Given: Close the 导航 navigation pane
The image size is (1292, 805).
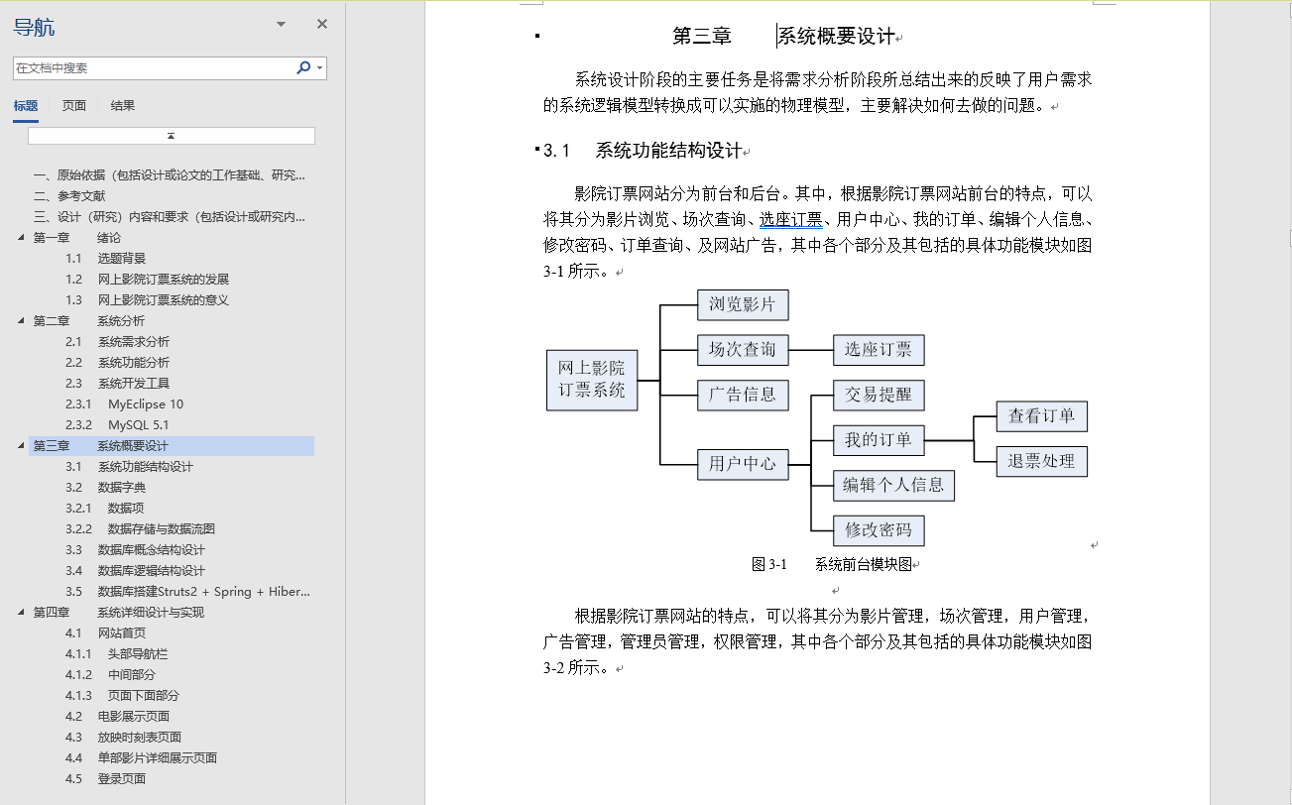Looking at the screenshot, I should click(320, 23).
